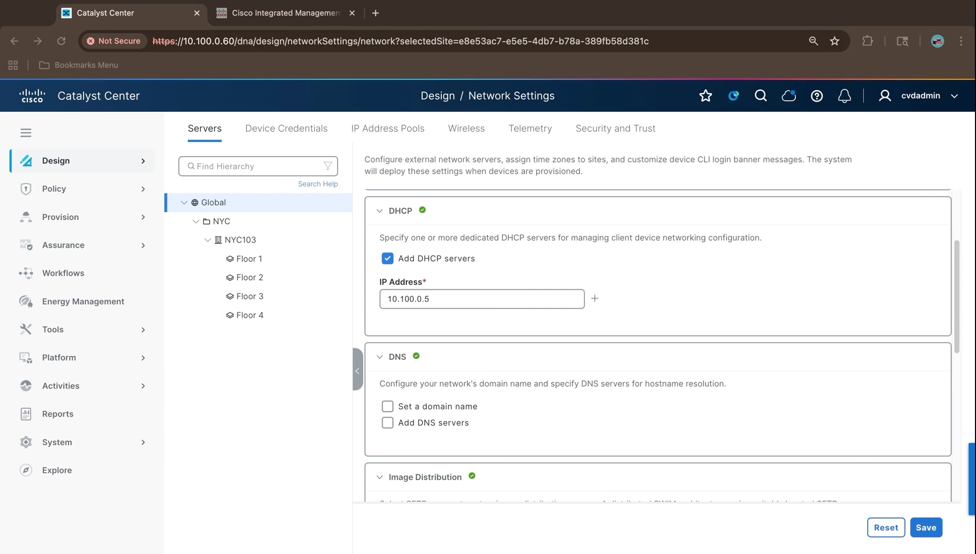Check Set a domain name
This screenshot has height=554, width=976.
point(387,406)
